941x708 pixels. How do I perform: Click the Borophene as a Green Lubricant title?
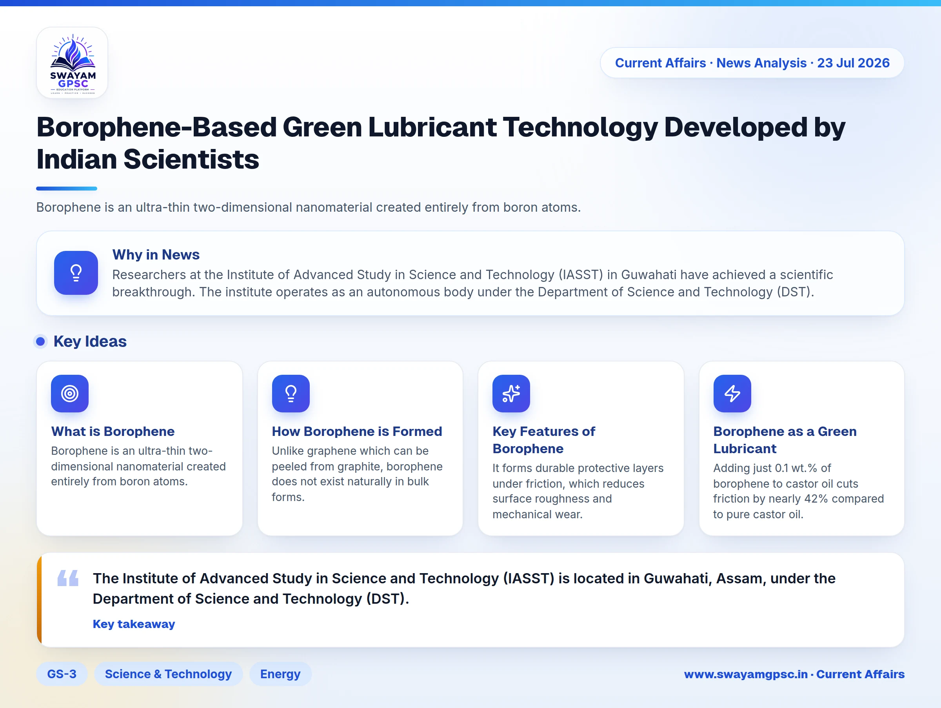[785, 440]
